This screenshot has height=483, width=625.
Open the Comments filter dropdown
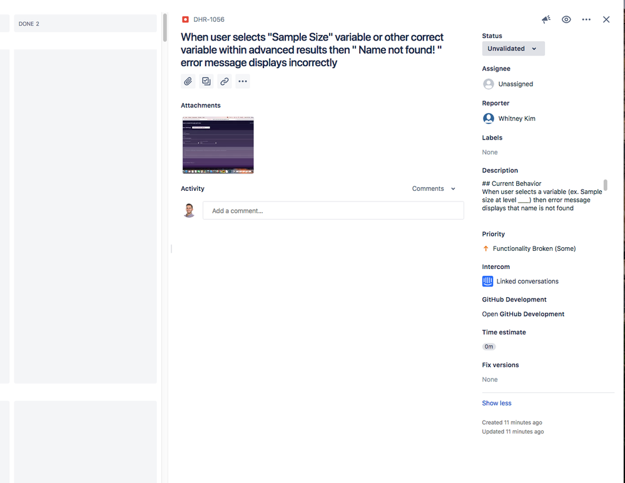click(x=433, y=188)
